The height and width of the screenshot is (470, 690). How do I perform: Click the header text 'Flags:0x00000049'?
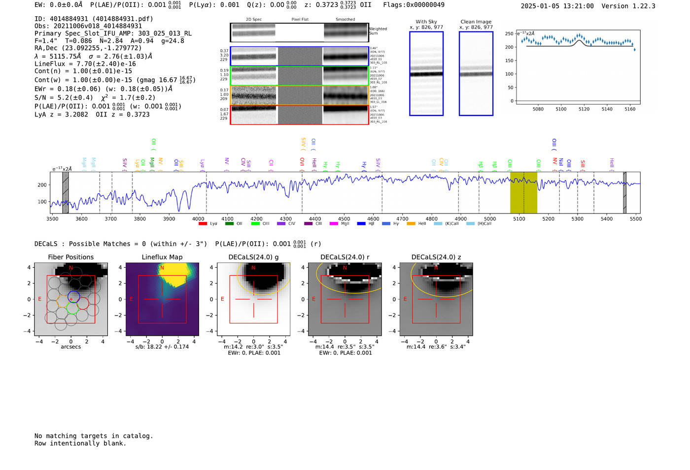414,4
